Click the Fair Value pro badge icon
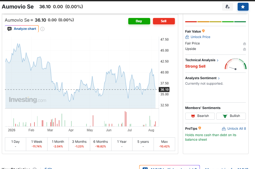255x169 pixels. coord(203,31)
